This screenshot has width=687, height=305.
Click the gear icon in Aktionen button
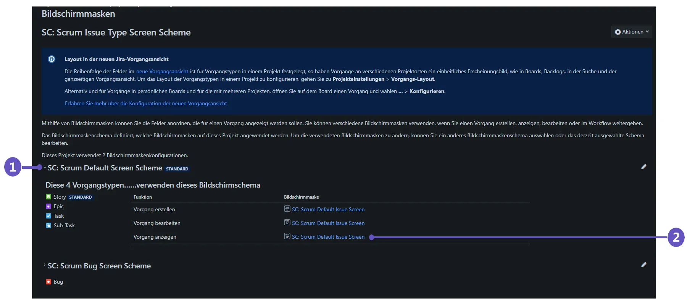point(618,32)
